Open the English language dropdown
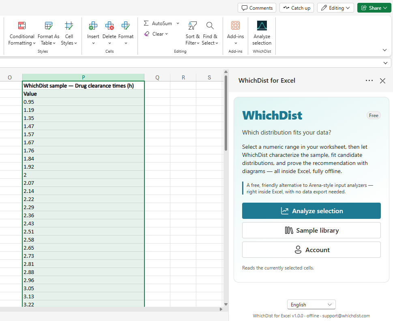 tap(311, 304)
